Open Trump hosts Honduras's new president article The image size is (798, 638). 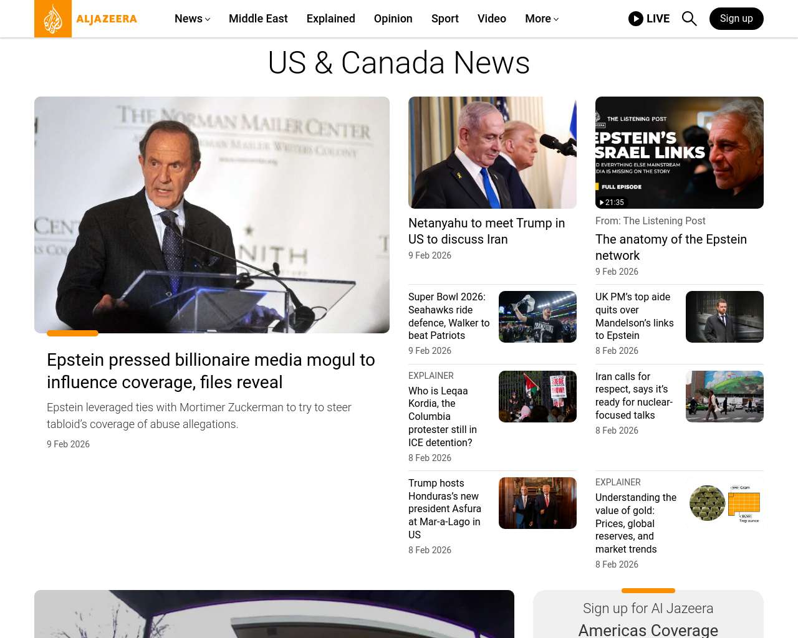click(445, 509)
